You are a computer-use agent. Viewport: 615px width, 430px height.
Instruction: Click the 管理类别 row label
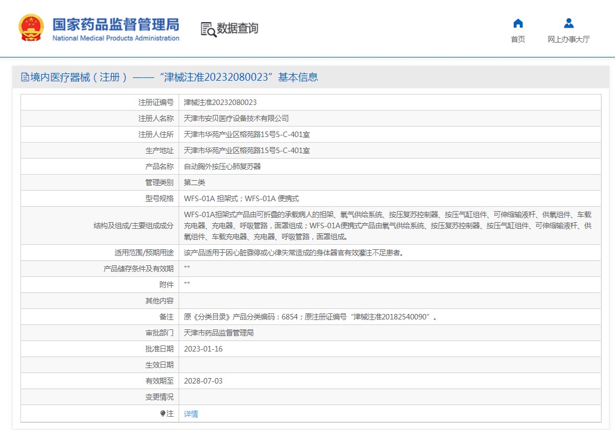click(159, 182)
